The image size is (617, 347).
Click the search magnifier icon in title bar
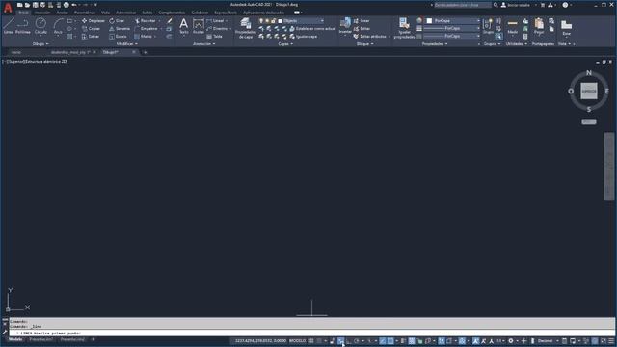point(496,5)
